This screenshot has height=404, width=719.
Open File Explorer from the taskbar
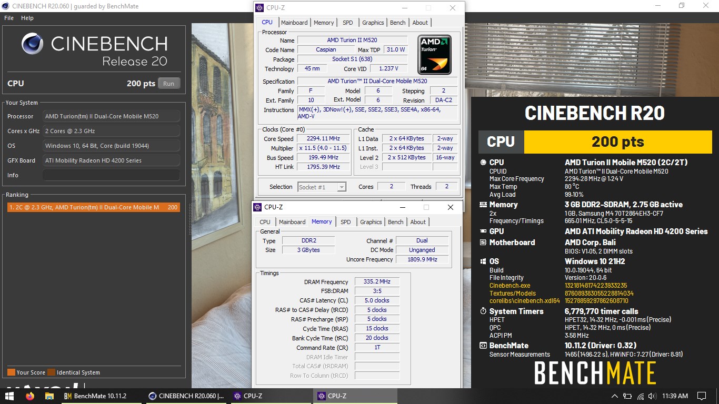[49, 396]
